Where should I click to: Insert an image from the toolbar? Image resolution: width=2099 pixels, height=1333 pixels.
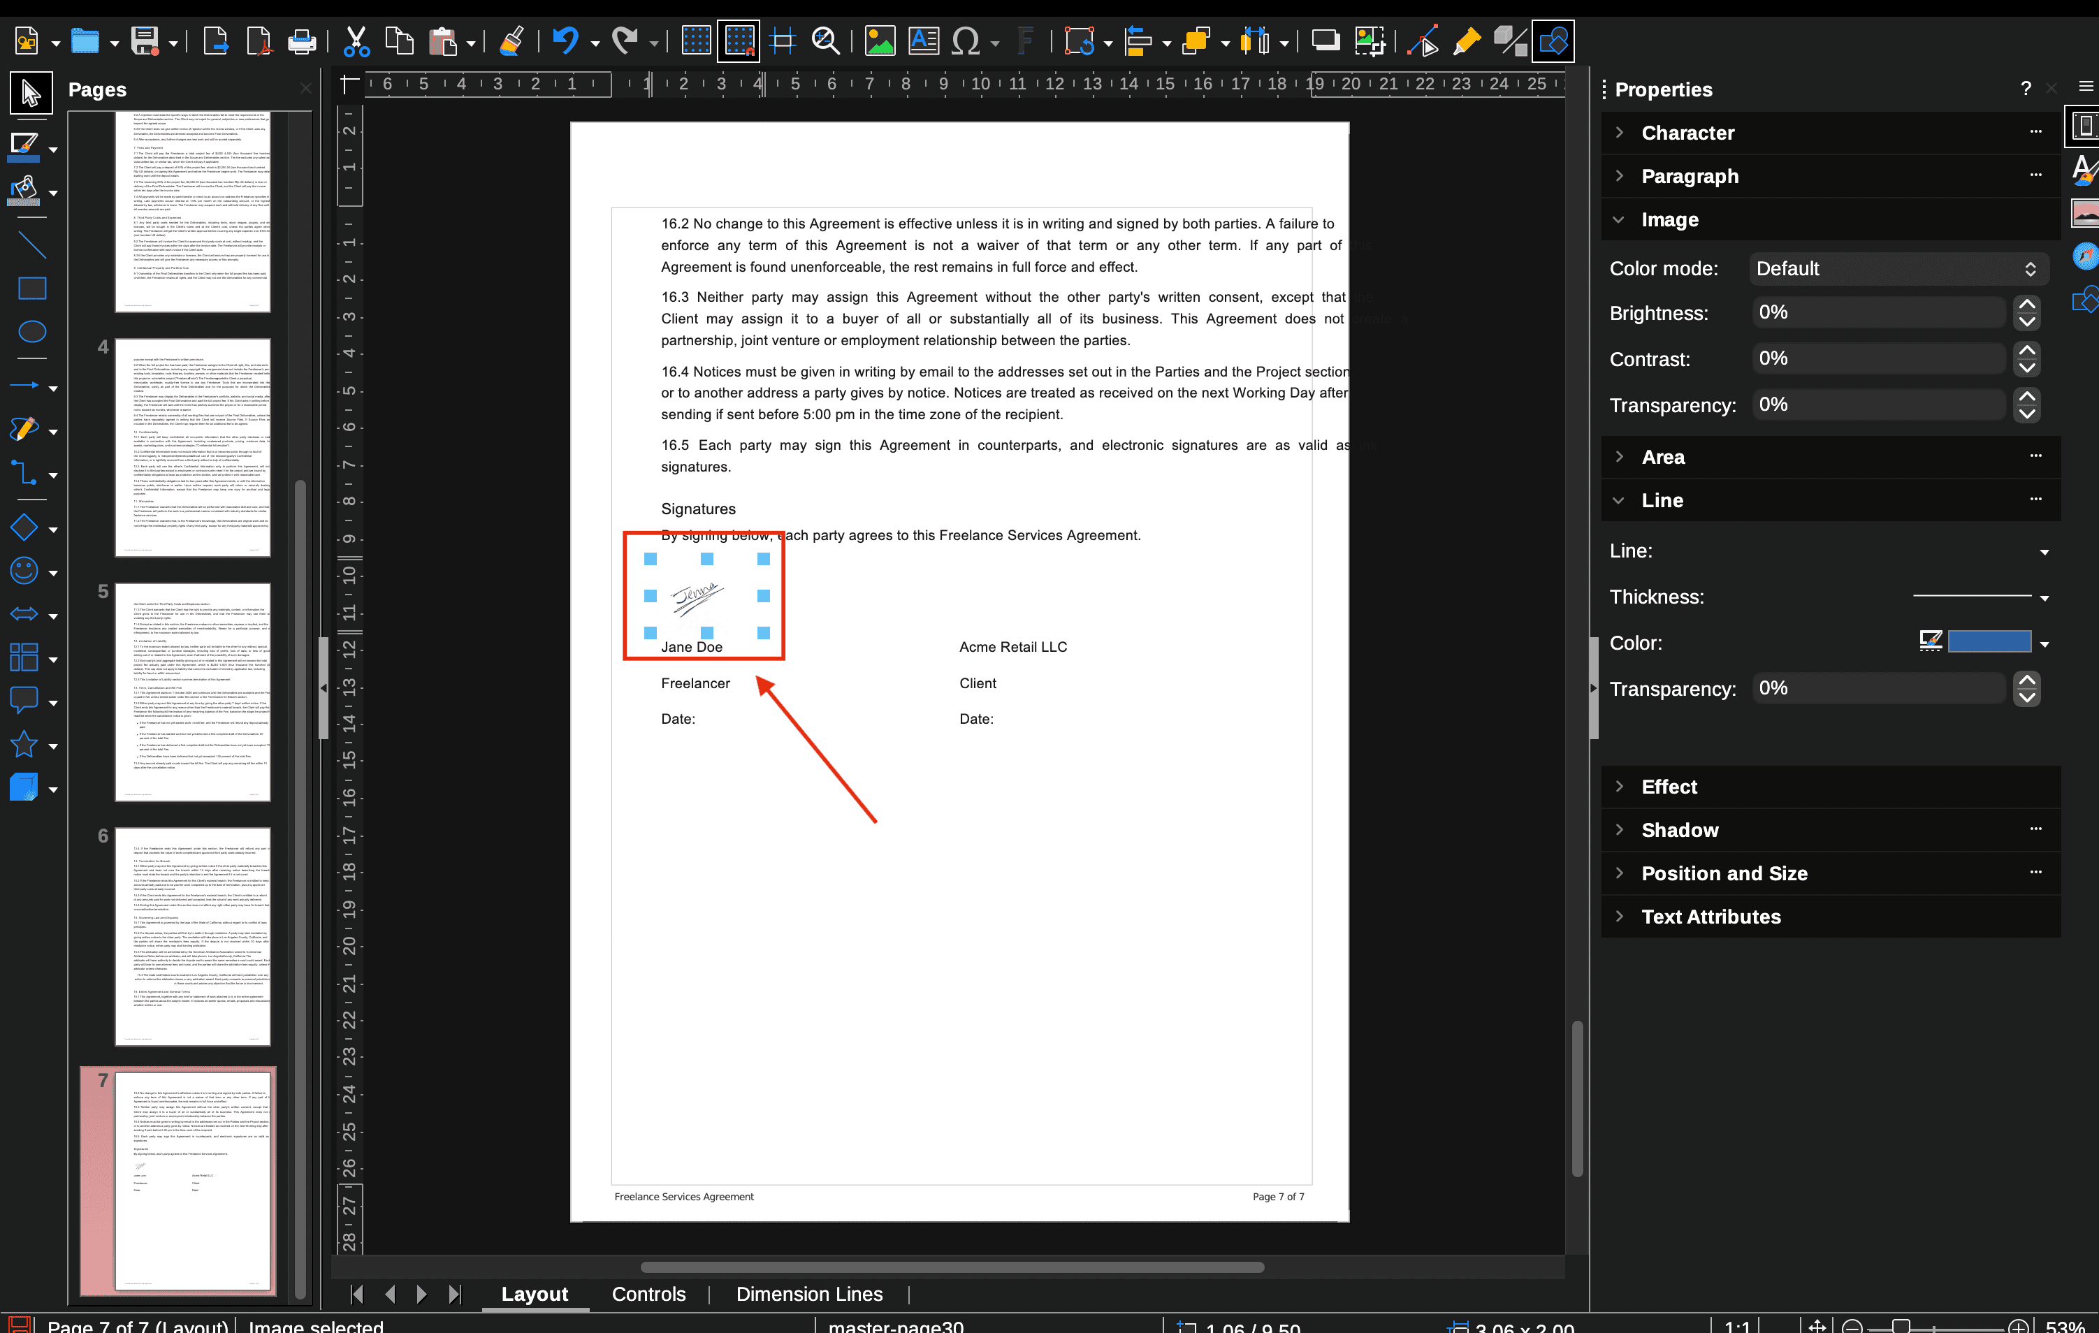click(880, 41)
